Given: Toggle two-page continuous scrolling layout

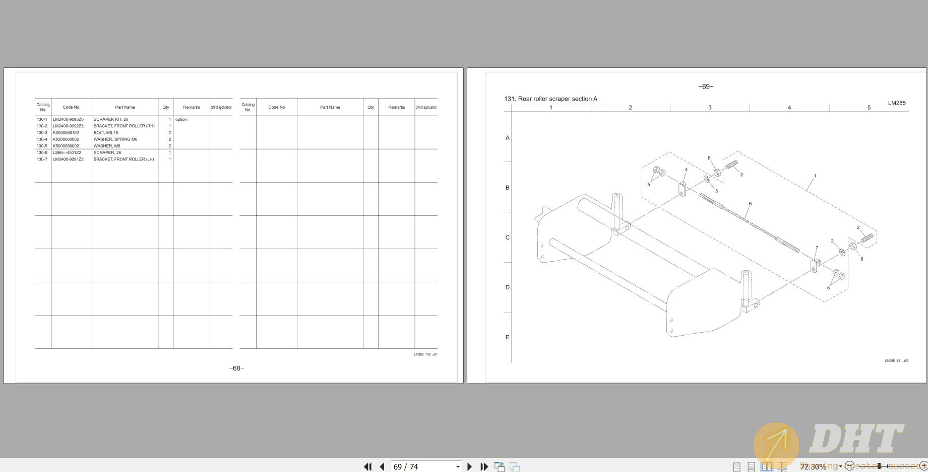Looking at the screenshot, I should (x=782, y=466).
